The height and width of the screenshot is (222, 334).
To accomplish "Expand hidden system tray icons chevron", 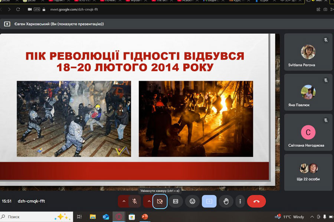I will pyautogui.click(x=312, y=217).
